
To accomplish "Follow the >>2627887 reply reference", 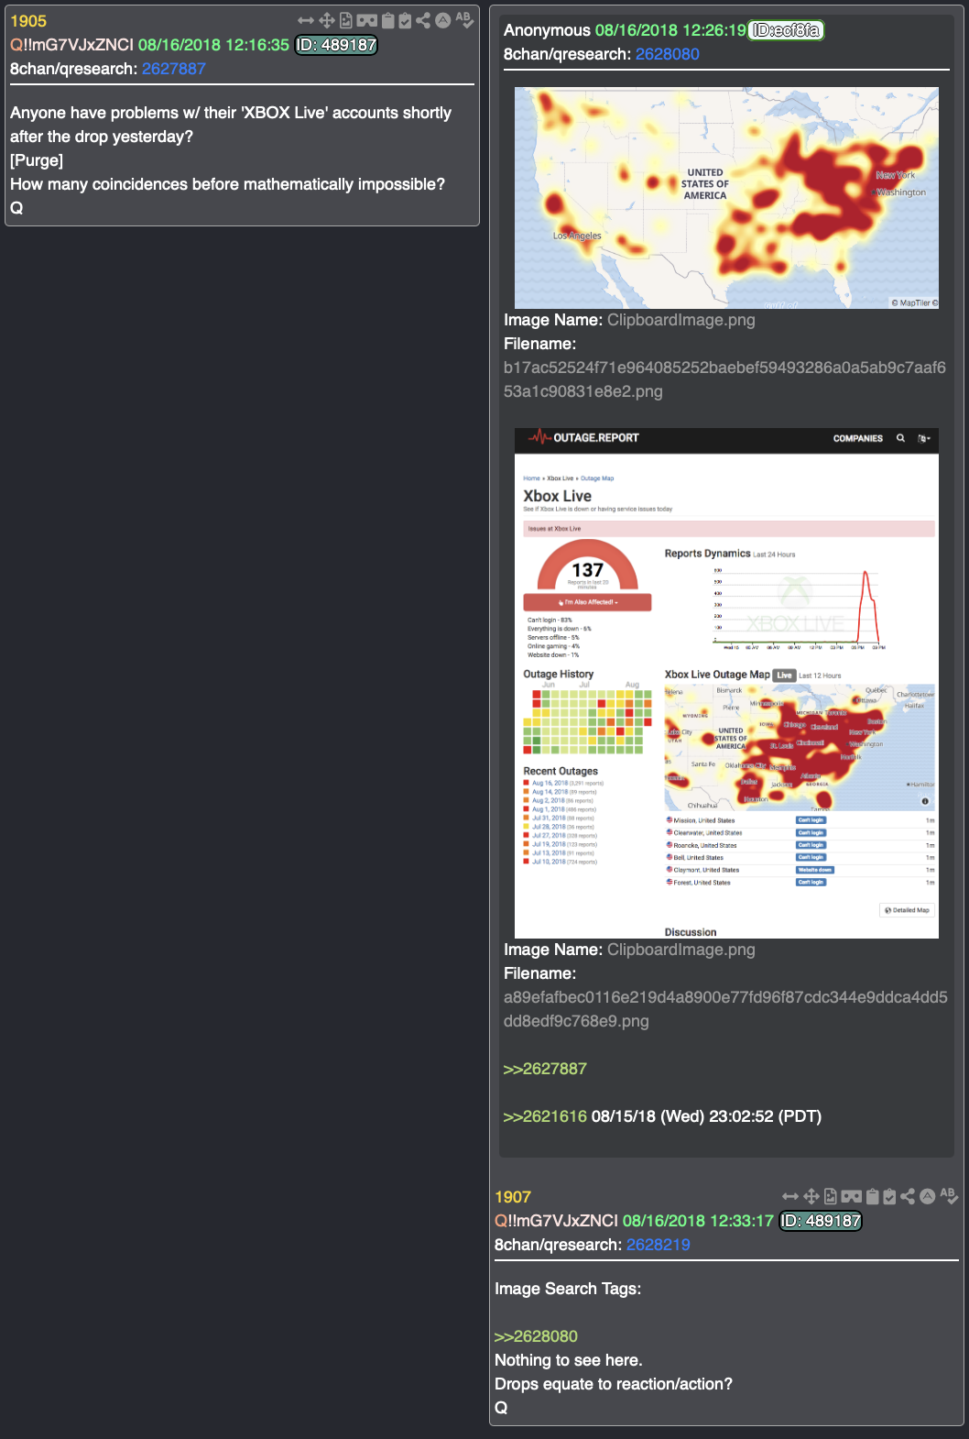I will [545, 1069].
